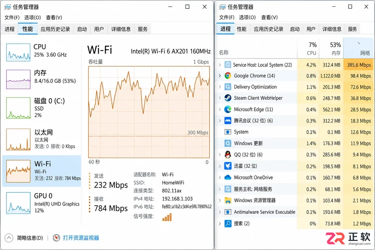The image size is (375, 250).
Task: Expand QQ (32 位) (6) process group
Action: pos(220,155)
